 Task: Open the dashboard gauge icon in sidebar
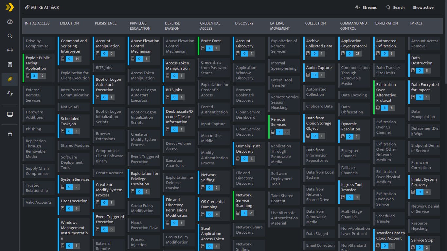pos(10,22)
